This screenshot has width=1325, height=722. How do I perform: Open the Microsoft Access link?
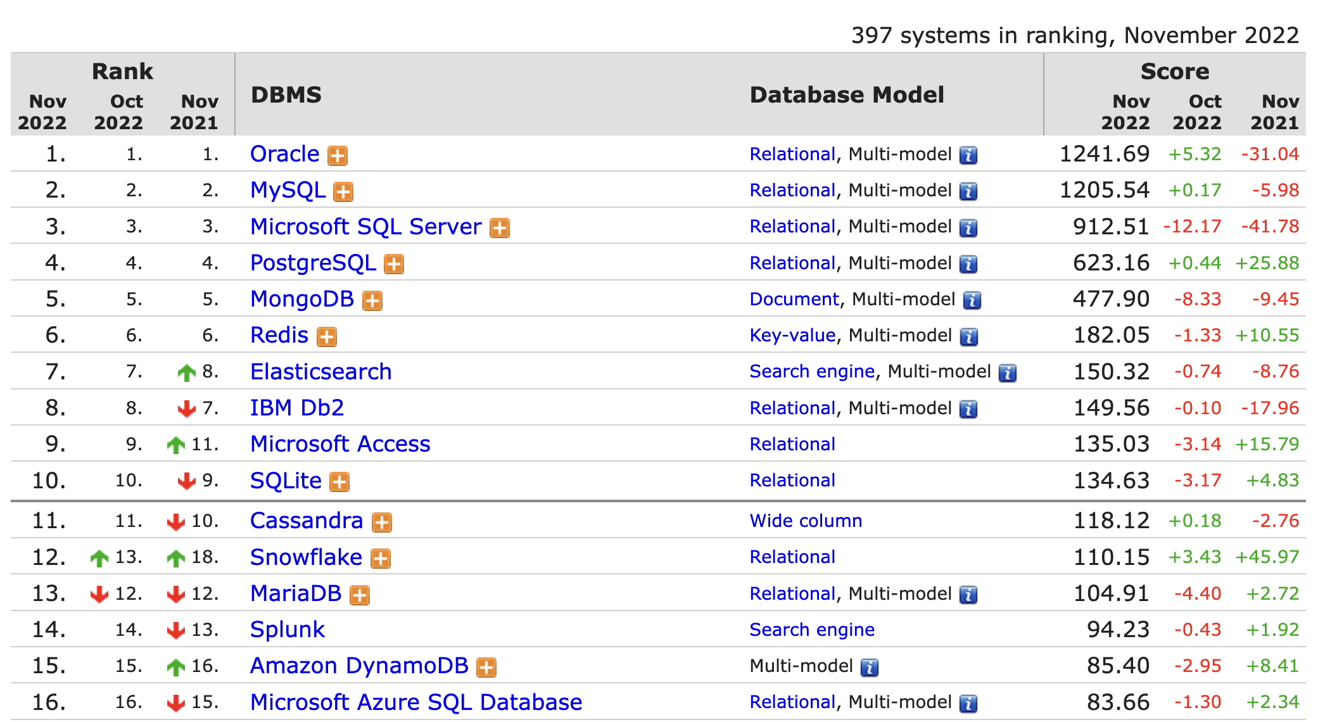tap(340, 444)
